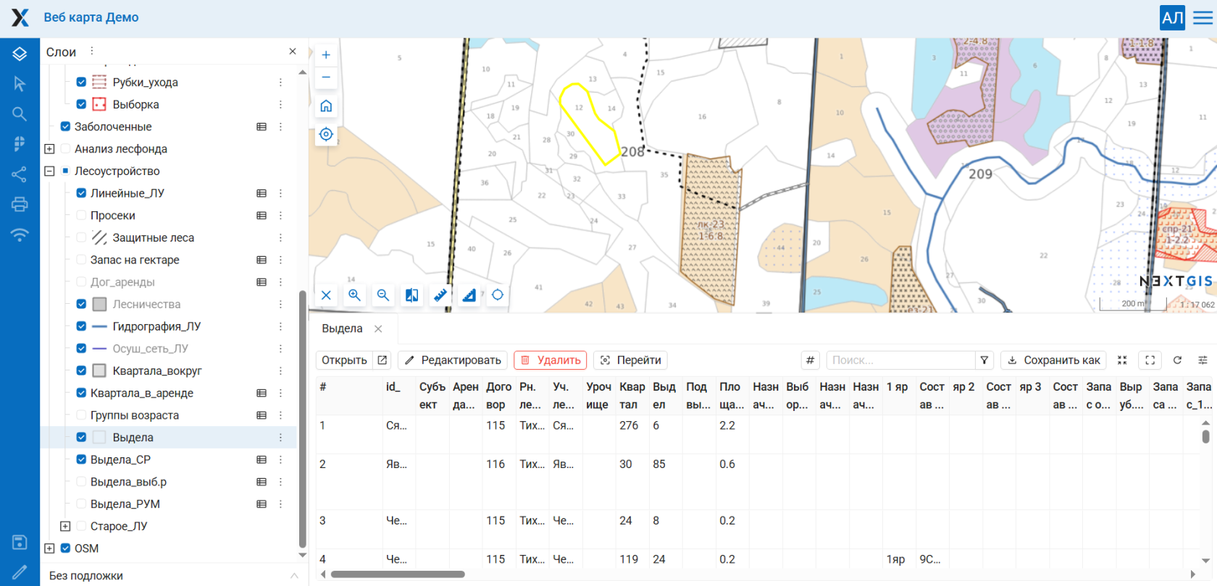
Task: Open the share map icon in sidebar
Action: 20,174
